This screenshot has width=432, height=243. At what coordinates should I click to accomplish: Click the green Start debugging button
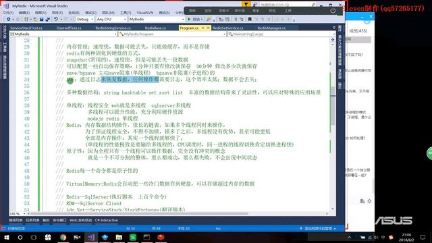[x=189, y=20]
